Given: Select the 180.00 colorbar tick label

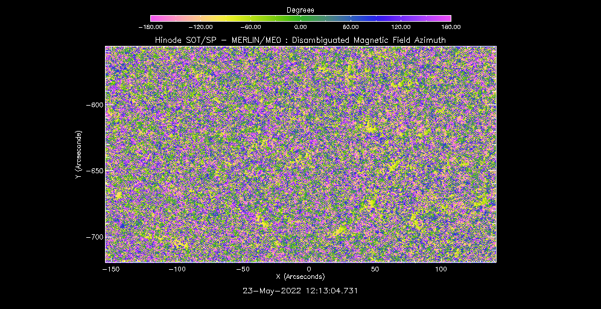Looking at the screenshot, I should click(x=451, y=27).
